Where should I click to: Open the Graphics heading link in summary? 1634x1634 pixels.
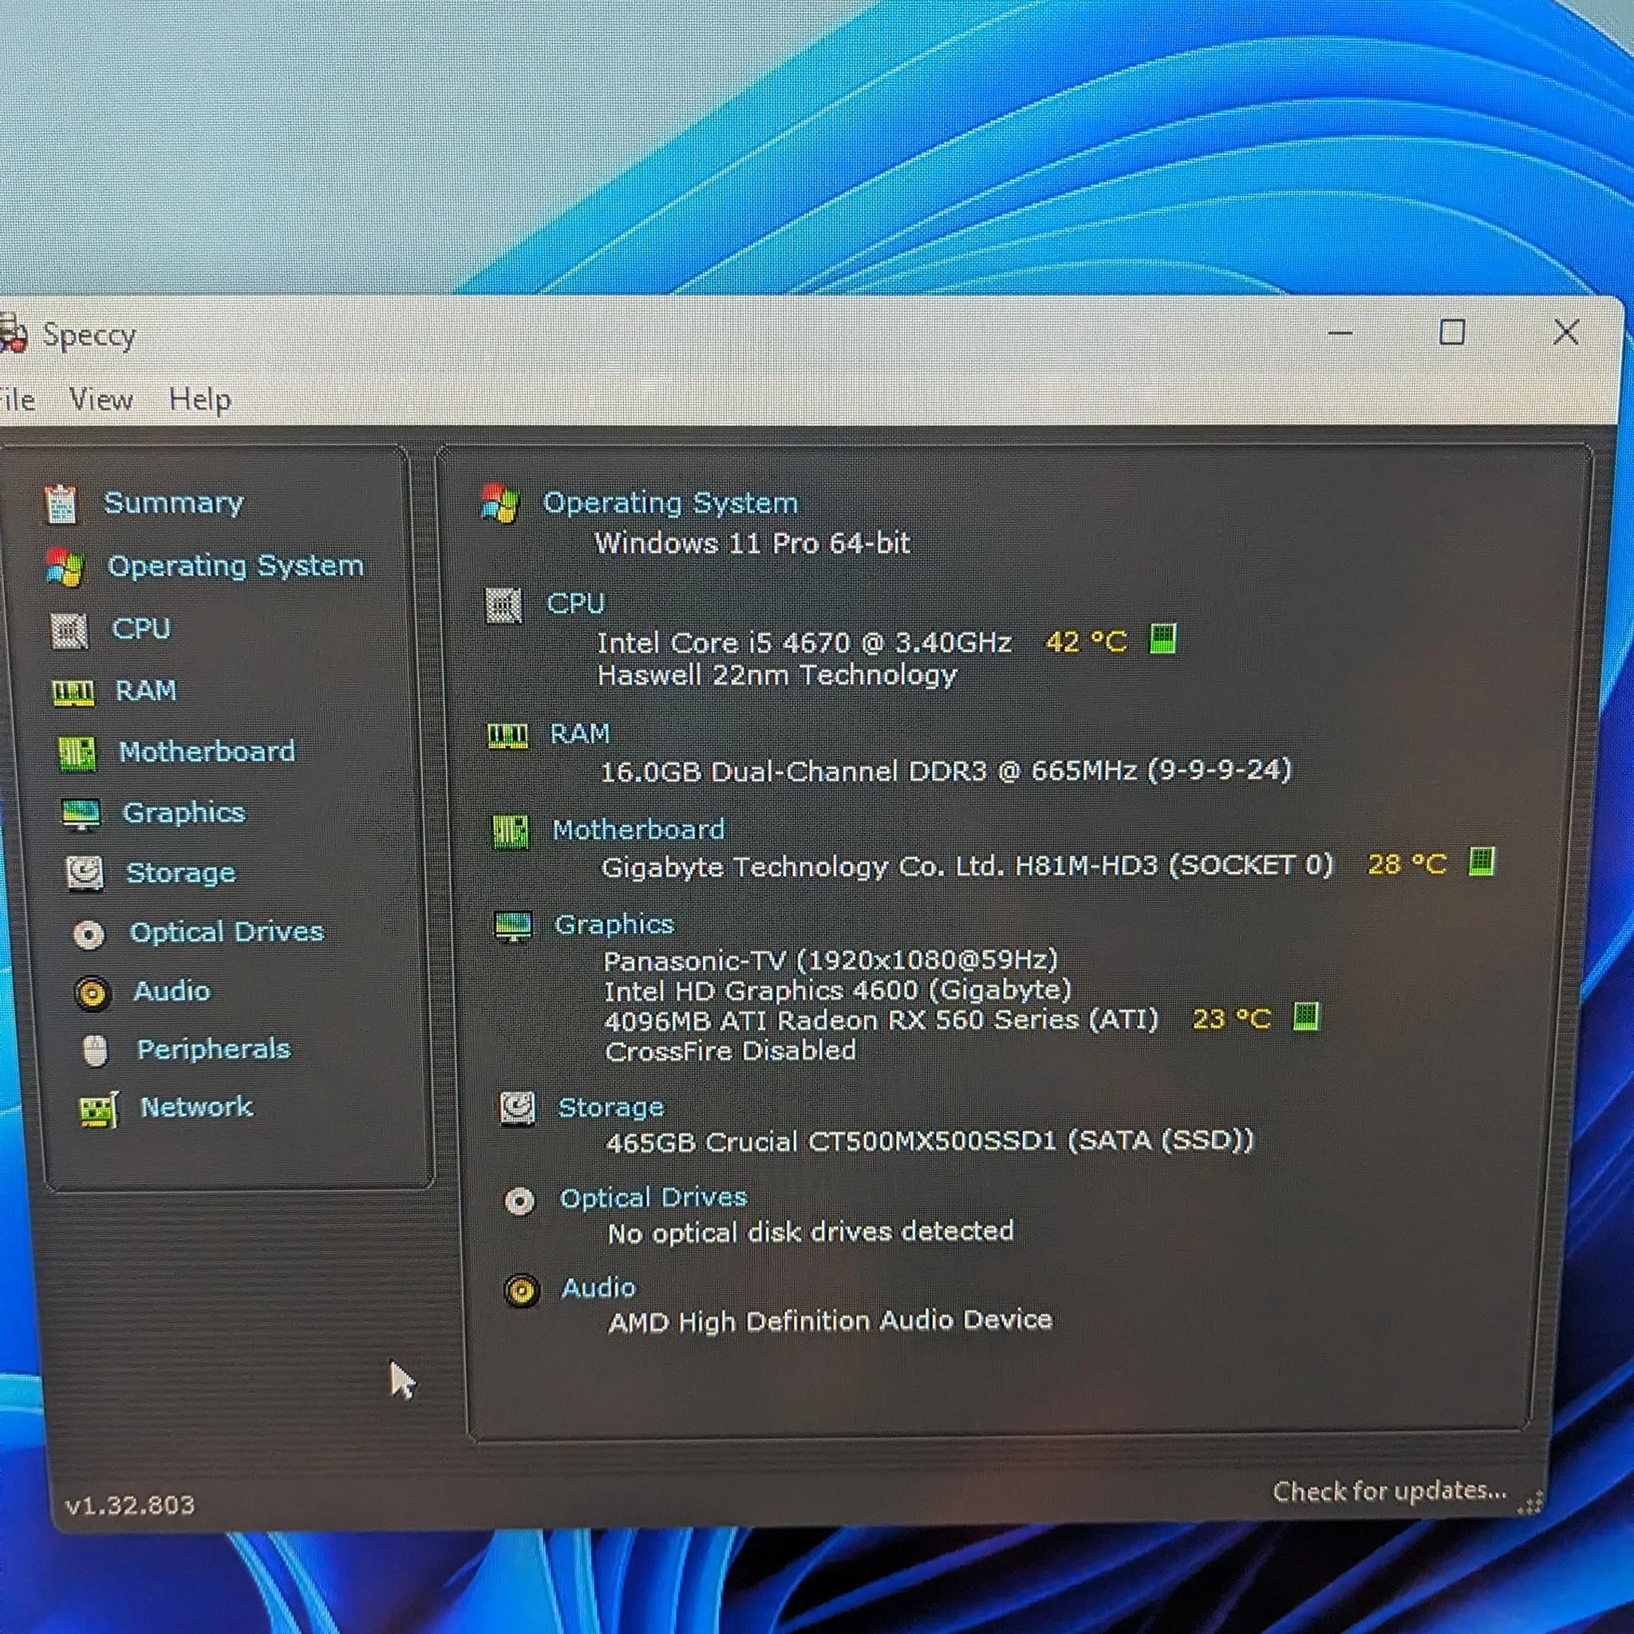click(614, 926)
